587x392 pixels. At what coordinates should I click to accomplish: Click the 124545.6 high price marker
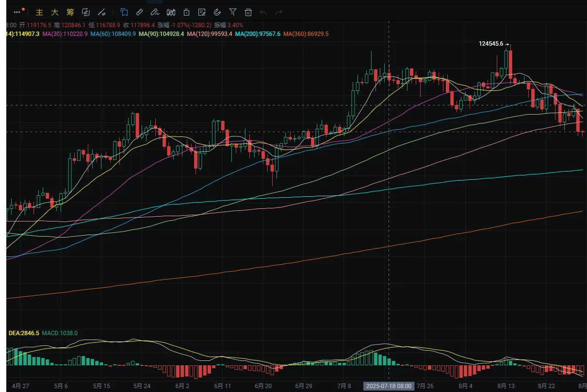pos(491,44)
